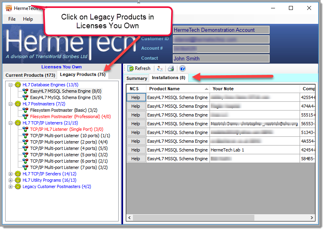The image size is (325, 231).
Task: Click Help button in the 56553 row
Action: pos(136,124)
